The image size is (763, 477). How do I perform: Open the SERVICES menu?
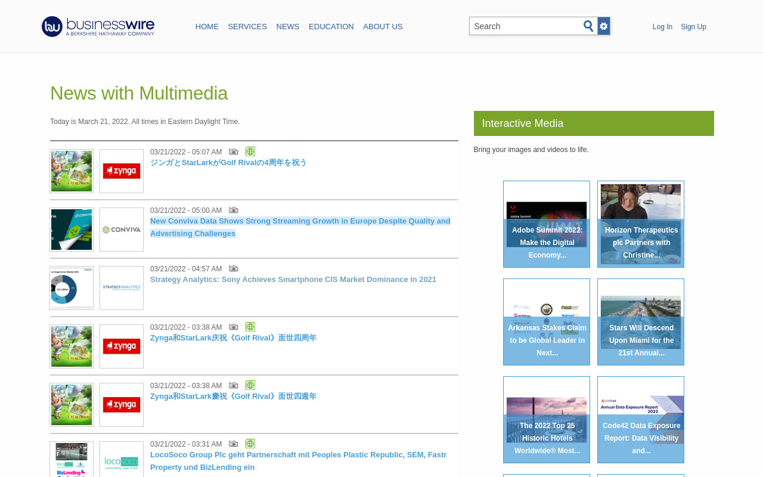click(x=247, y=27)
